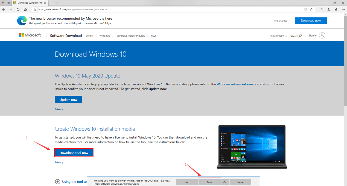Click the Download tool now button
Viewport: 347px width, 186px height.
pyautogui.click(x=74, y=153)
